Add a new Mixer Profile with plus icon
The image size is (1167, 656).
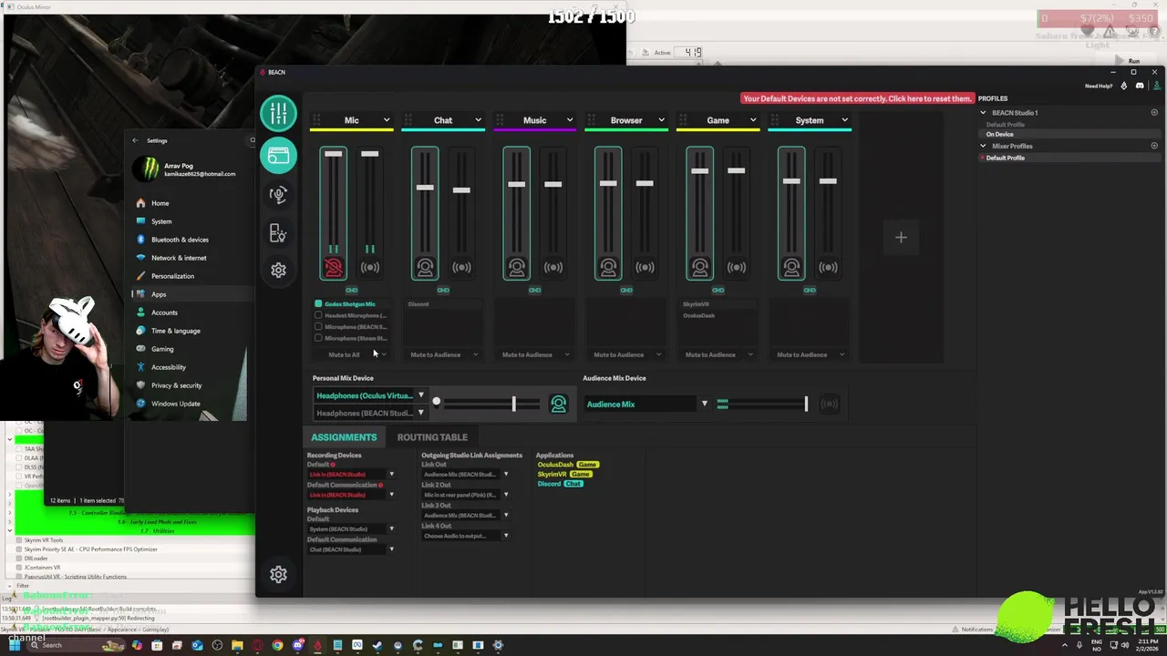coord(1154,146)
